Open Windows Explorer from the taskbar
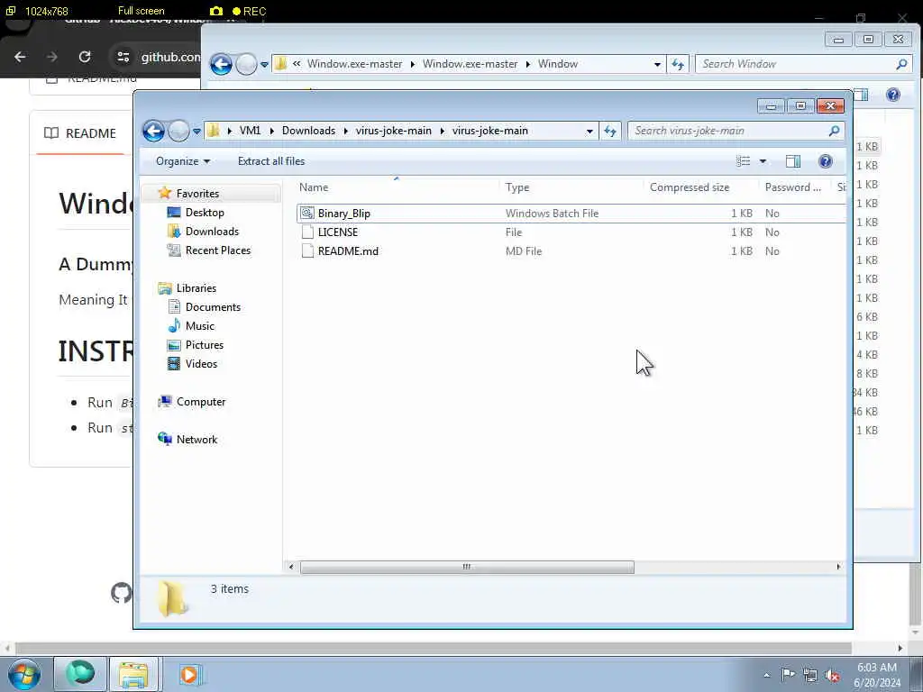Screen dimensions: 923x692 (133, 674)
